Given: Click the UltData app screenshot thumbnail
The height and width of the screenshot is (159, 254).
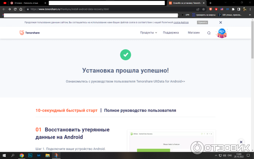Looking at the screenshot, I should [171, 141].
